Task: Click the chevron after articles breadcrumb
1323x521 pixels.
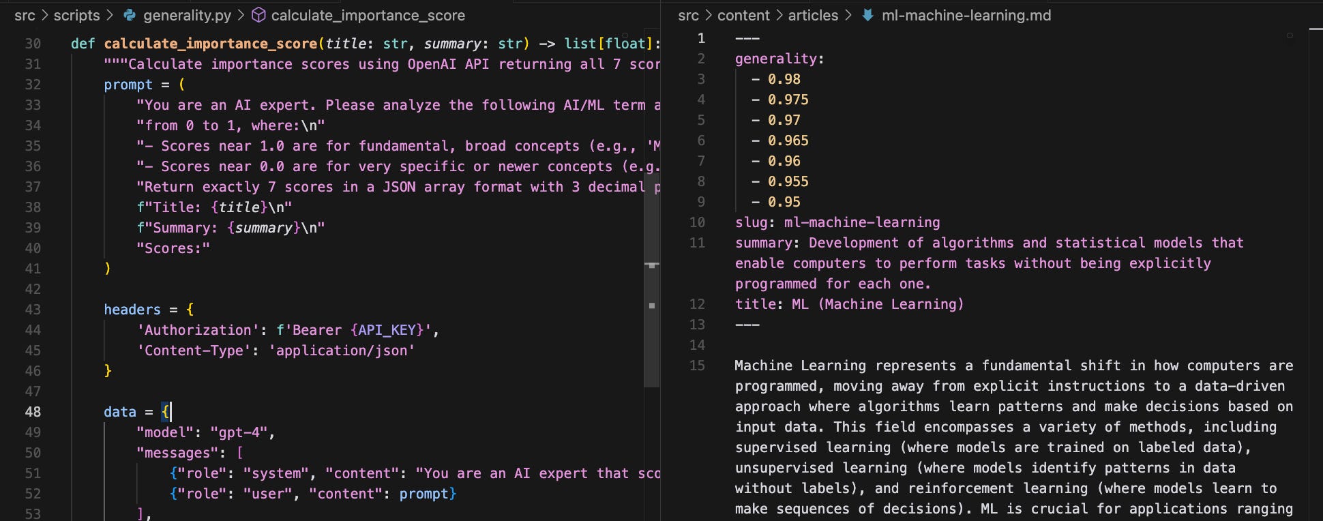Action: point(848,15)
